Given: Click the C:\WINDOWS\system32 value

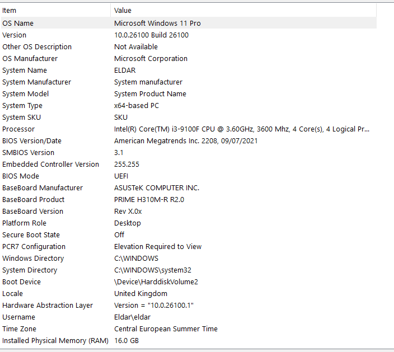Looking at the screenshot, I should (153, 270).
